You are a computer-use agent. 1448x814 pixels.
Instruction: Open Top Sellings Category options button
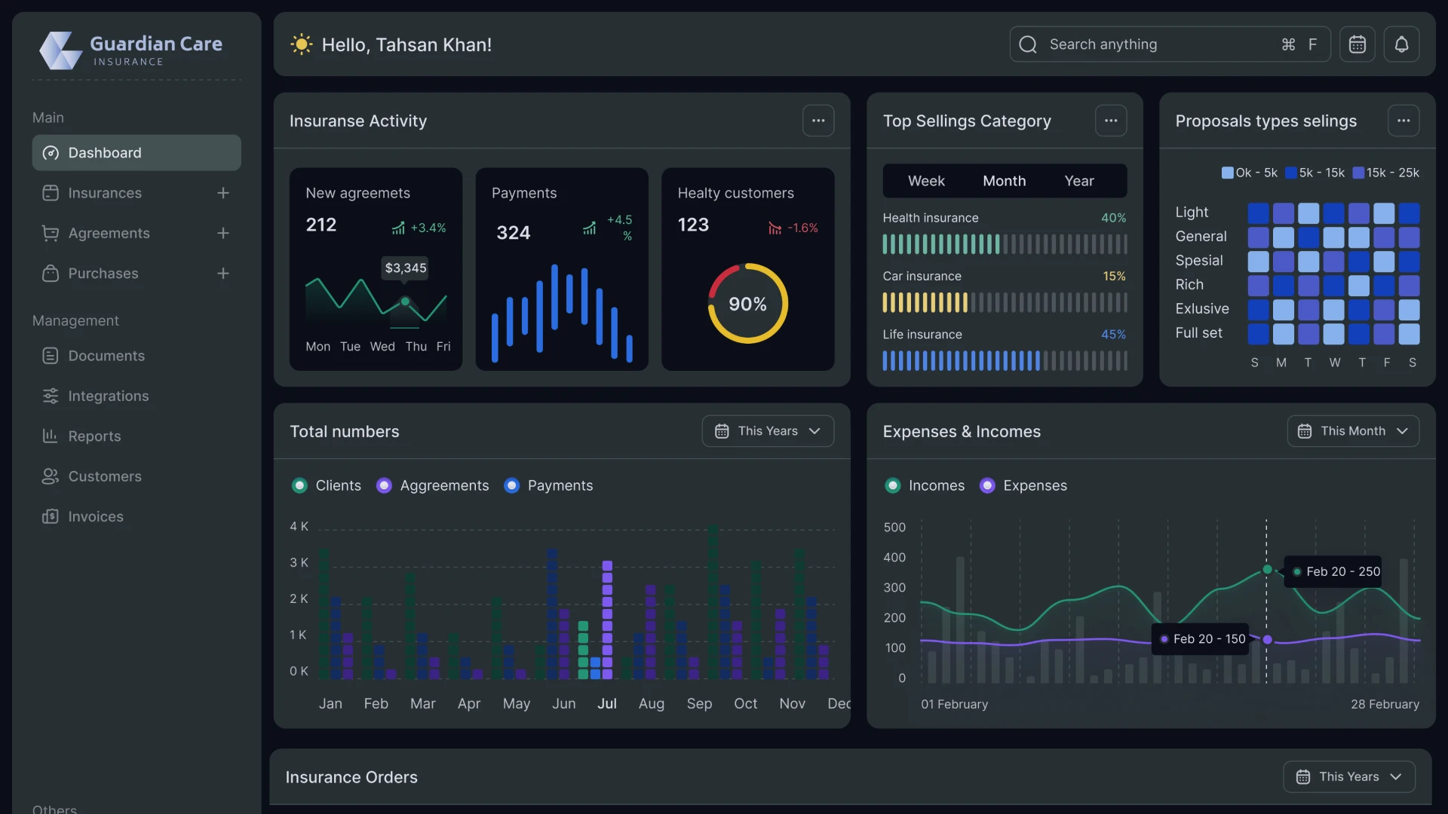pyautogui.click(x=1110, y=121)
